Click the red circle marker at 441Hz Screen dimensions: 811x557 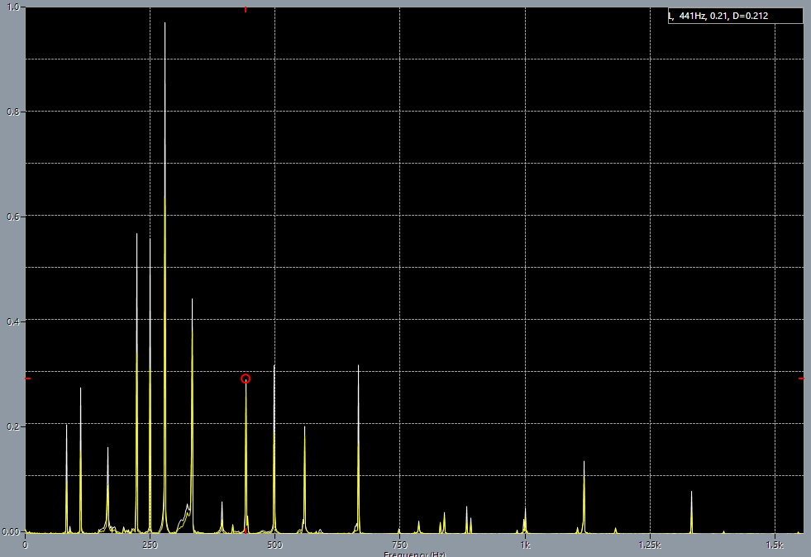(x=246, y=378)
